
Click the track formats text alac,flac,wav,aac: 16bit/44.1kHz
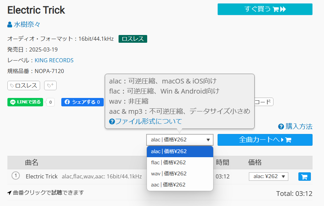point(102,176)
